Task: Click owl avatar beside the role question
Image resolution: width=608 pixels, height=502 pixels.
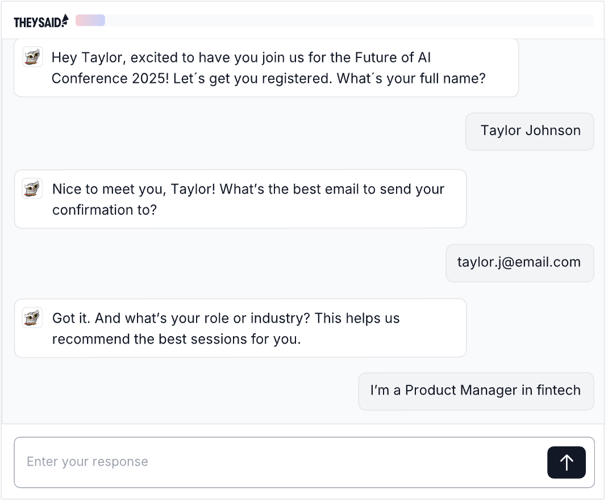Action: pyautogui.click(x=32, y=317)
